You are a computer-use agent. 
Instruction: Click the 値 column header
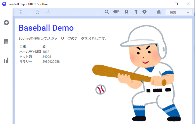point(44,47)
